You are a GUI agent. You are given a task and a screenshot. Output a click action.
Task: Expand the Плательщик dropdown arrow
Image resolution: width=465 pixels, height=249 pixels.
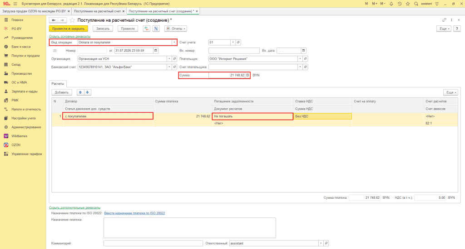click(300, 59)
